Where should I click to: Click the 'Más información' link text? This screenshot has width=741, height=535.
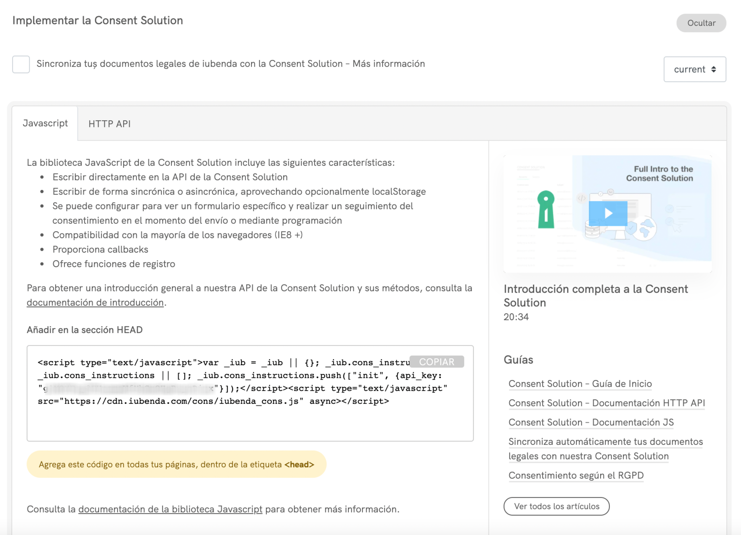389,64
